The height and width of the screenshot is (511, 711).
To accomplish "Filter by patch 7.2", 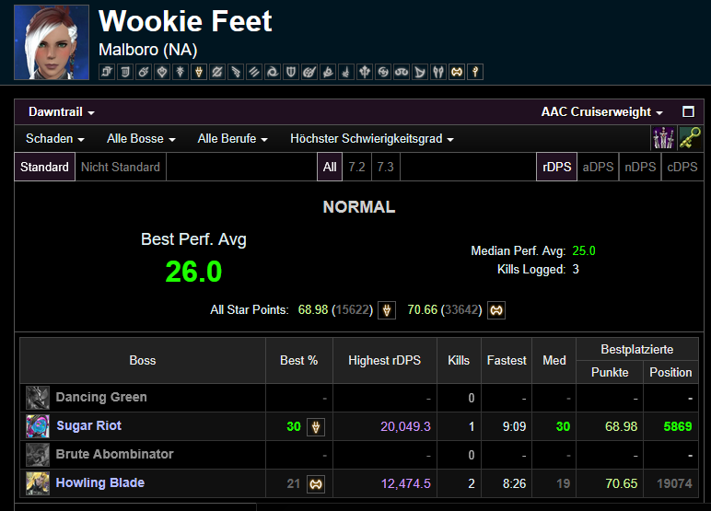I will pos(356,167).
